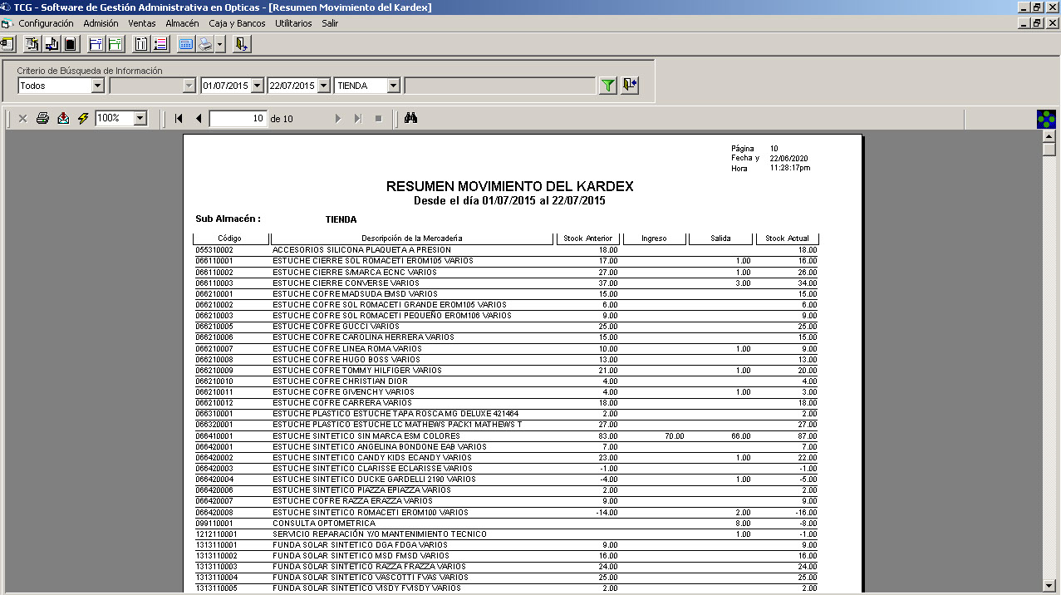Viewport: 1061px width, 595px height.
Task: Expand the TIENDA sub-warehouse dropdown
Action: [393, 86]
